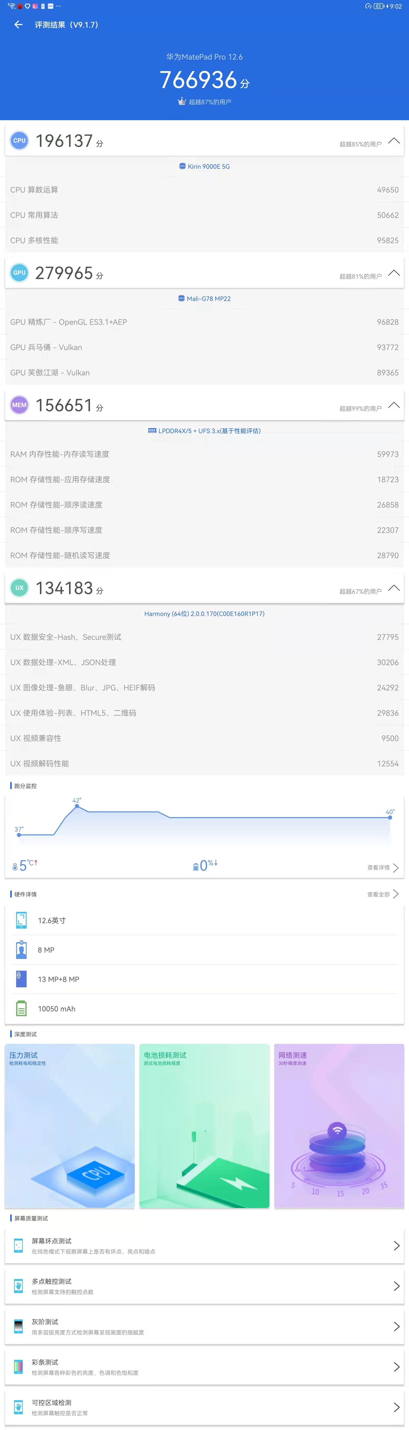The image size is (409, 1430).
Task: Select the GPU 兵马俑 Vulkan row
Action: pos(204,347)
